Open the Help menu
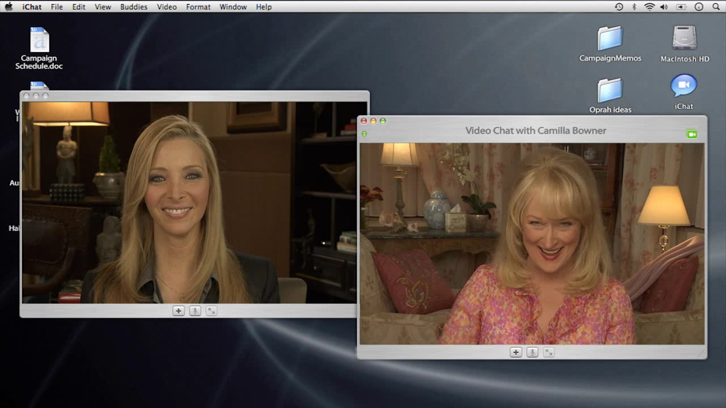Screen dimensions: 726x408 (264, 7)
